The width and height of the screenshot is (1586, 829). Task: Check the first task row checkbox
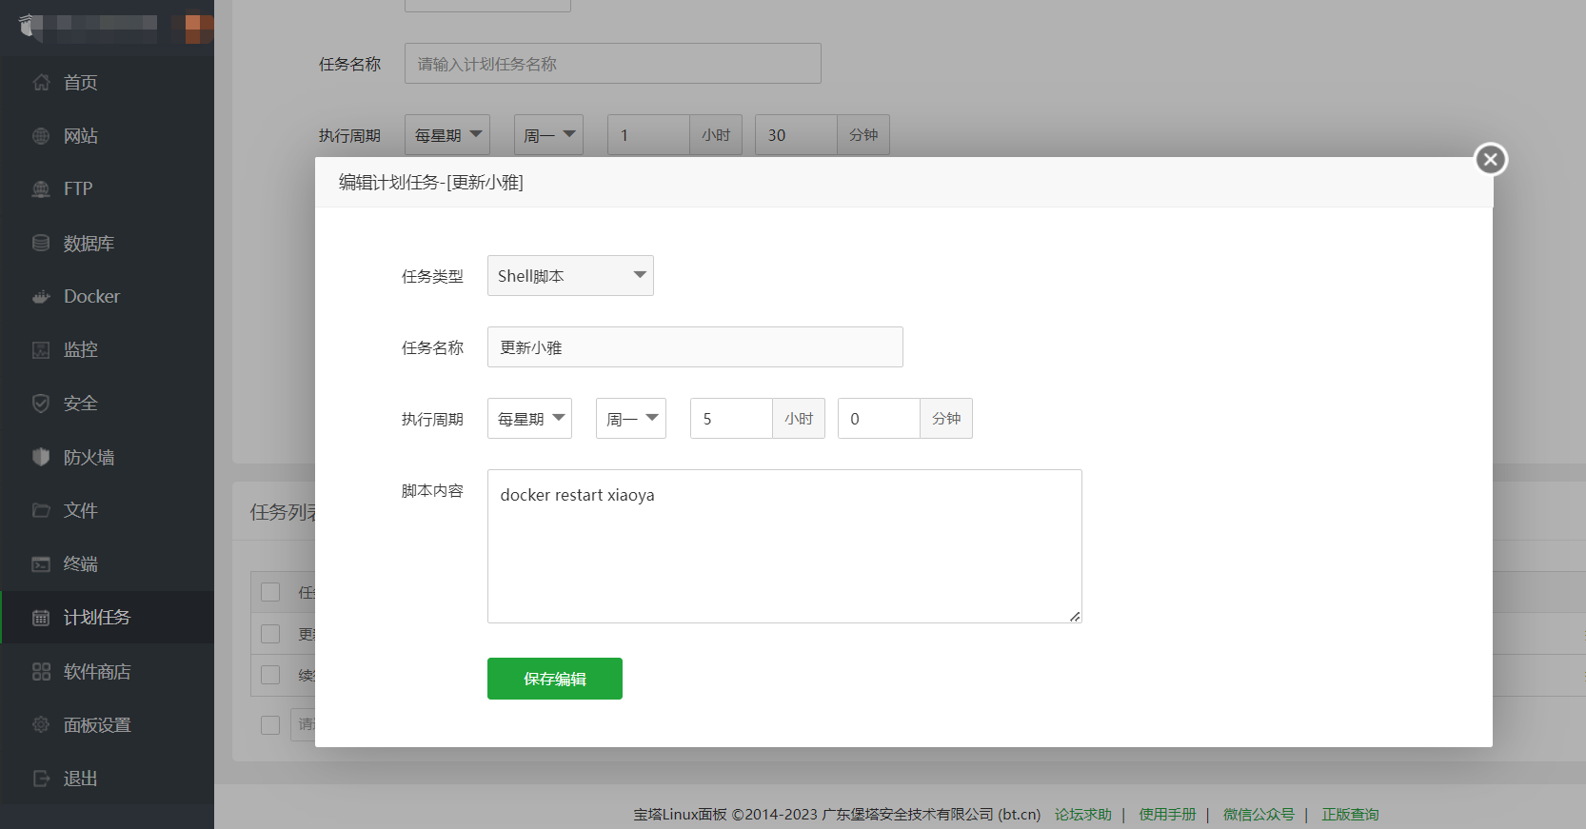270,634
